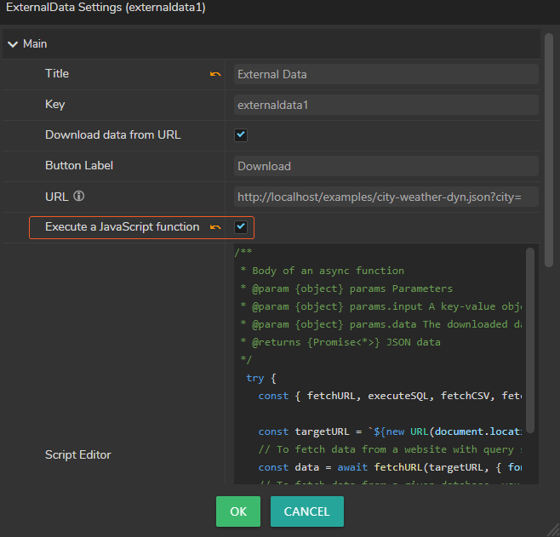Reset the Title field with its undo icon
560x537 pixels.
coord(215,74)
